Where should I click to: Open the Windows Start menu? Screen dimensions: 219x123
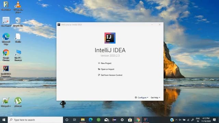[4, 120]
